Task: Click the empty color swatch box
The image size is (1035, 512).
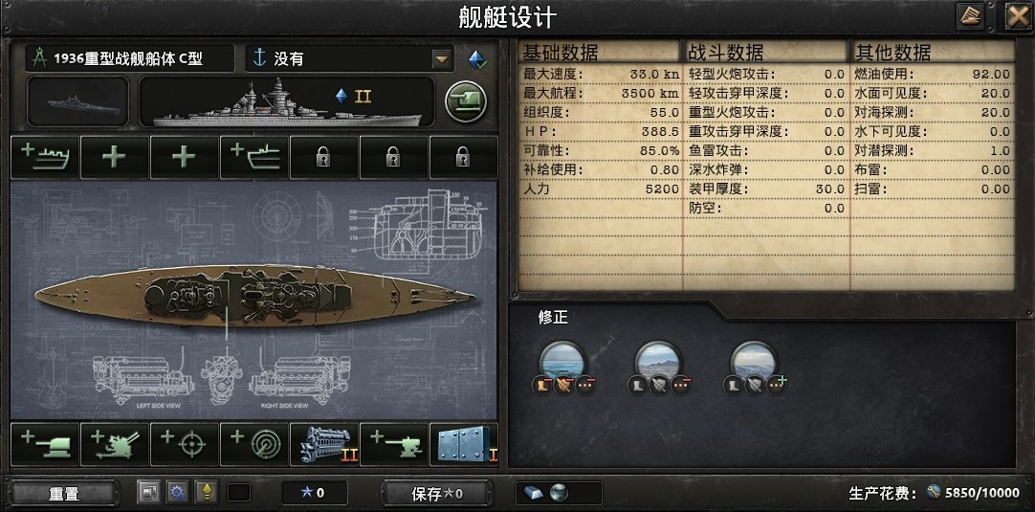Action: 239,492
